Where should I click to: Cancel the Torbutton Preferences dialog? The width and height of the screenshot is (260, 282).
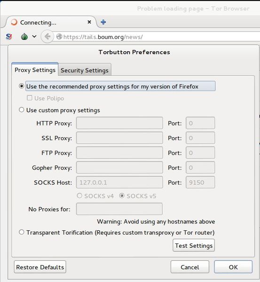tap(190, 267)
